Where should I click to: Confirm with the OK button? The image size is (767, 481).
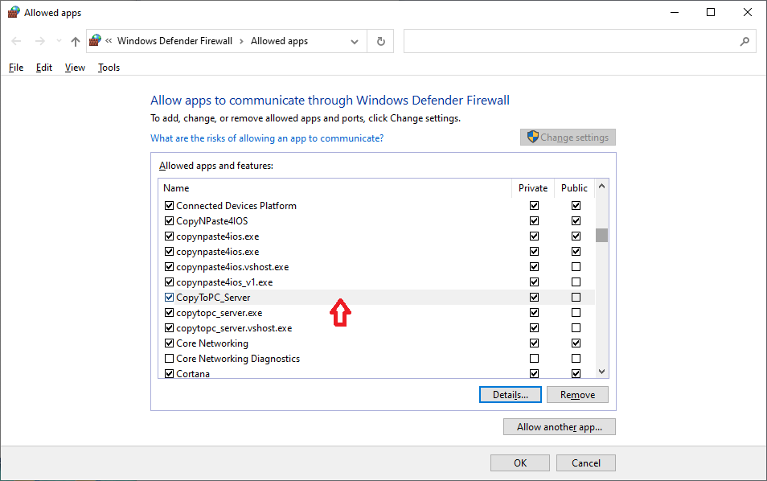pos(520,462)
